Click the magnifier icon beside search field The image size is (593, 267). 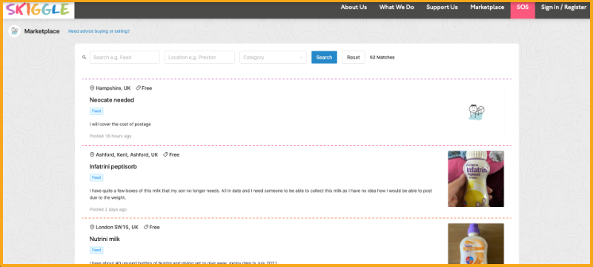[85, 57]
